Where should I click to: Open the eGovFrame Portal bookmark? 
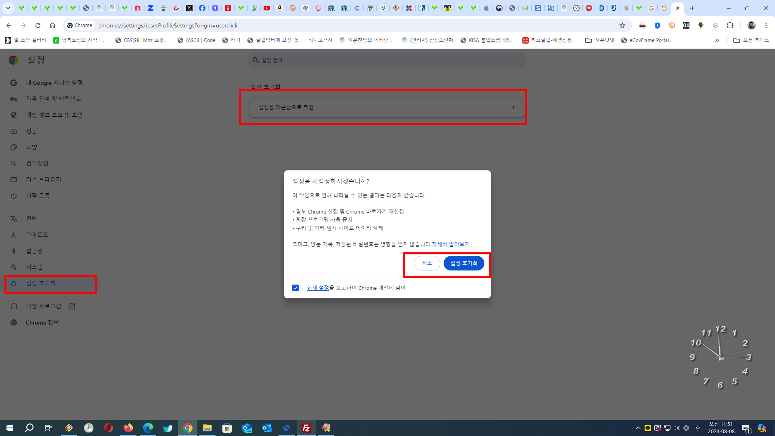(647, 40)
